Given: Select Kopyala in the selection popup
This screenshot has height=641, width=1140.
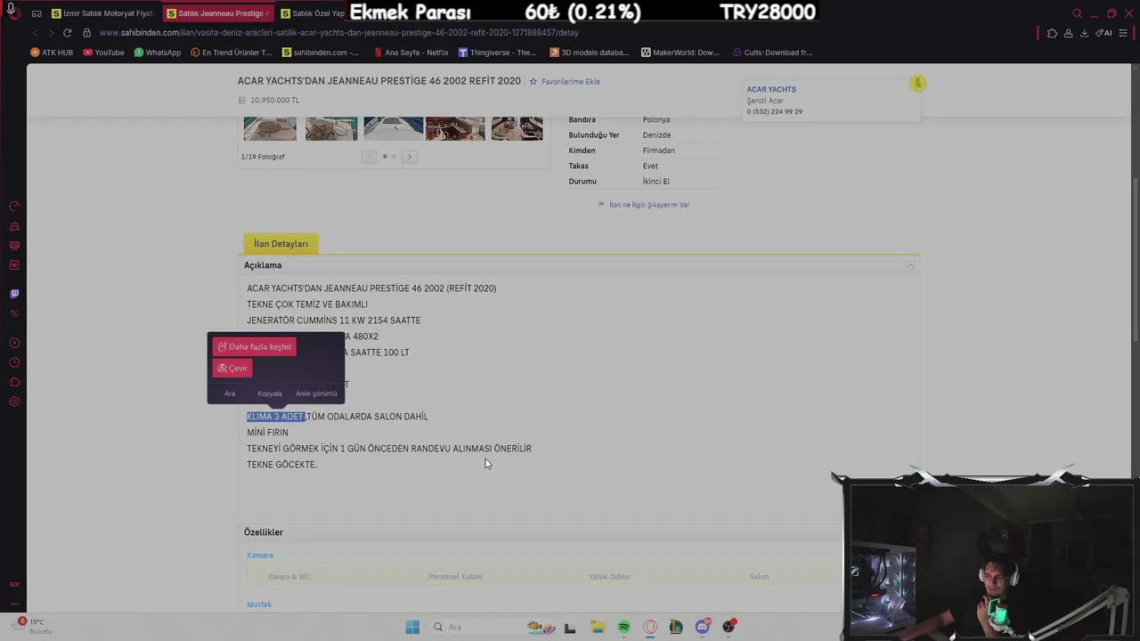Looking at the screenshot, I should (x=270, y=394).
